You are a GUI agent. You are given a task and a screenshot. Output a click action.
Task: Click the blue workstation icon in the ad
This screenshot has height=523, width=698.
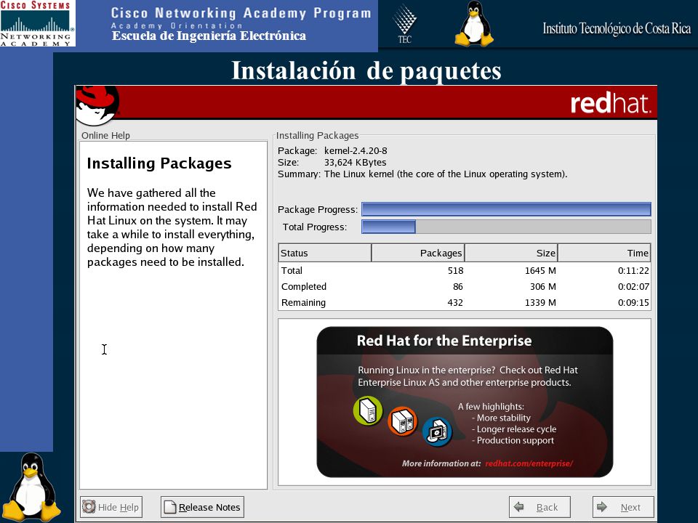pyautogui.click(x=437, y=432)
